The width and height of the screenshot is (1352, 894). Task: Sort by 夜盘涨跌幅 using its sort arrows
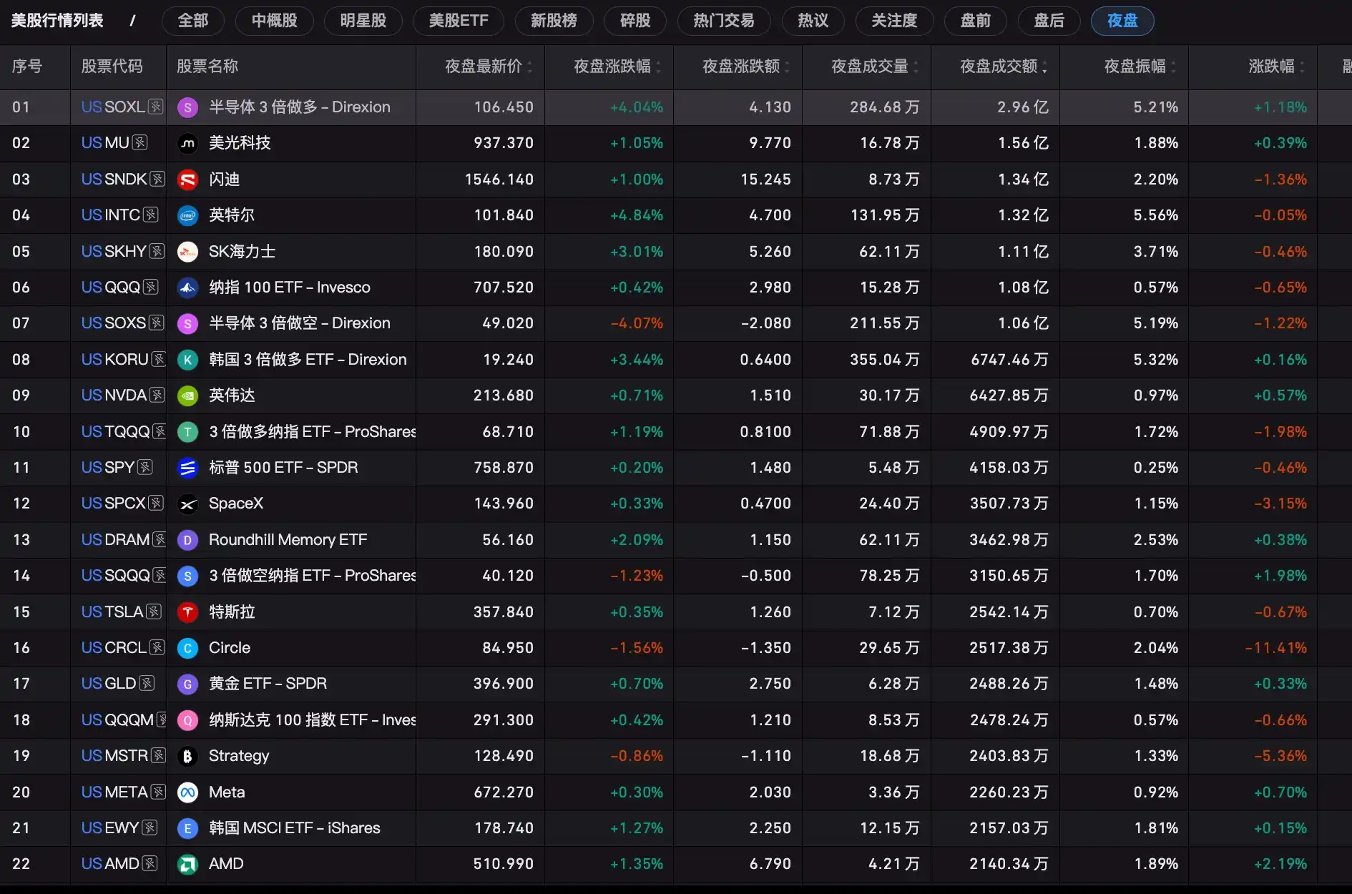(659, 67)
